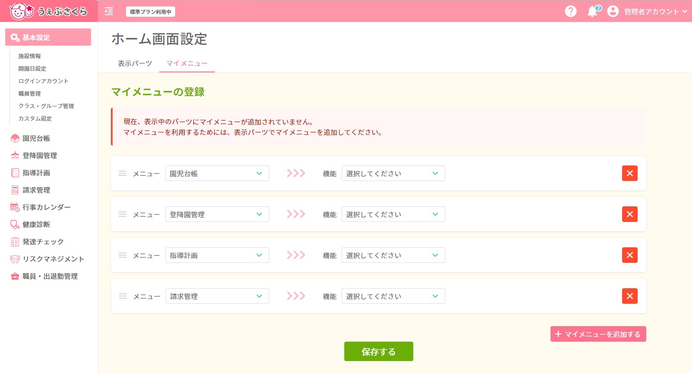
Task: Open the menu dropdown showing 指導計画
Action: pyautogui.click(x=217, y=255)
